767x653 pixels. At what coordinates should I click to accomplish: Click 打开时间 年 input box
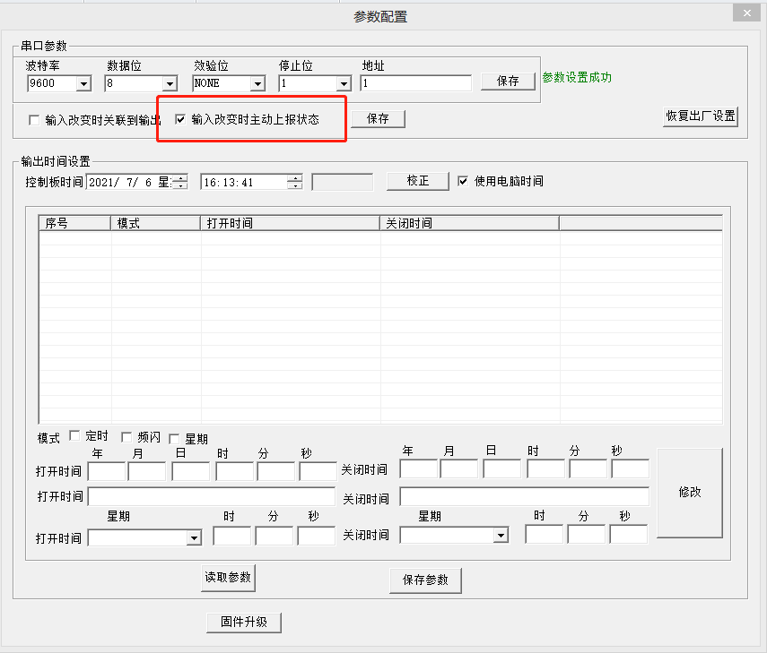107,472
